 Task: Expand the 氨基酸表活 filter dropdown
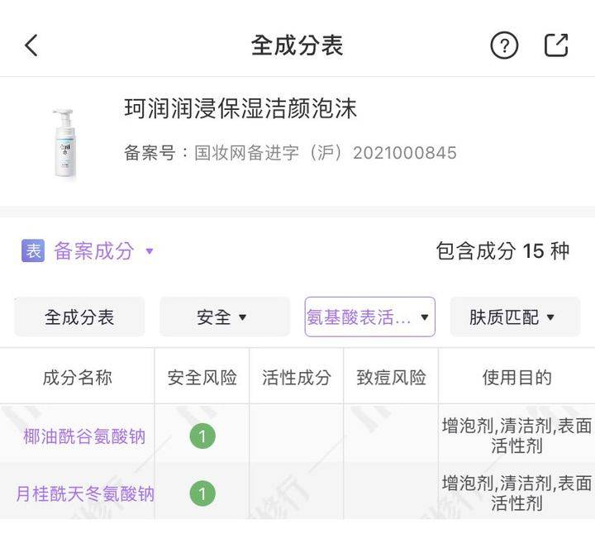pyautogui.click(x=369, y=317)
